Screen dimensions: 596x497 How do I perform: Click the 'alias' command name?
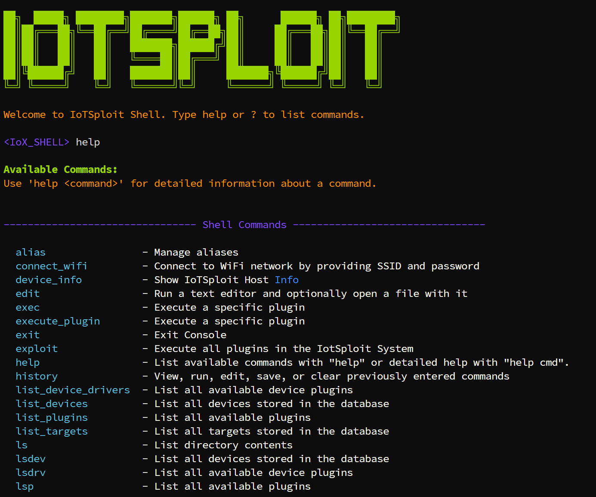[31, 252]
